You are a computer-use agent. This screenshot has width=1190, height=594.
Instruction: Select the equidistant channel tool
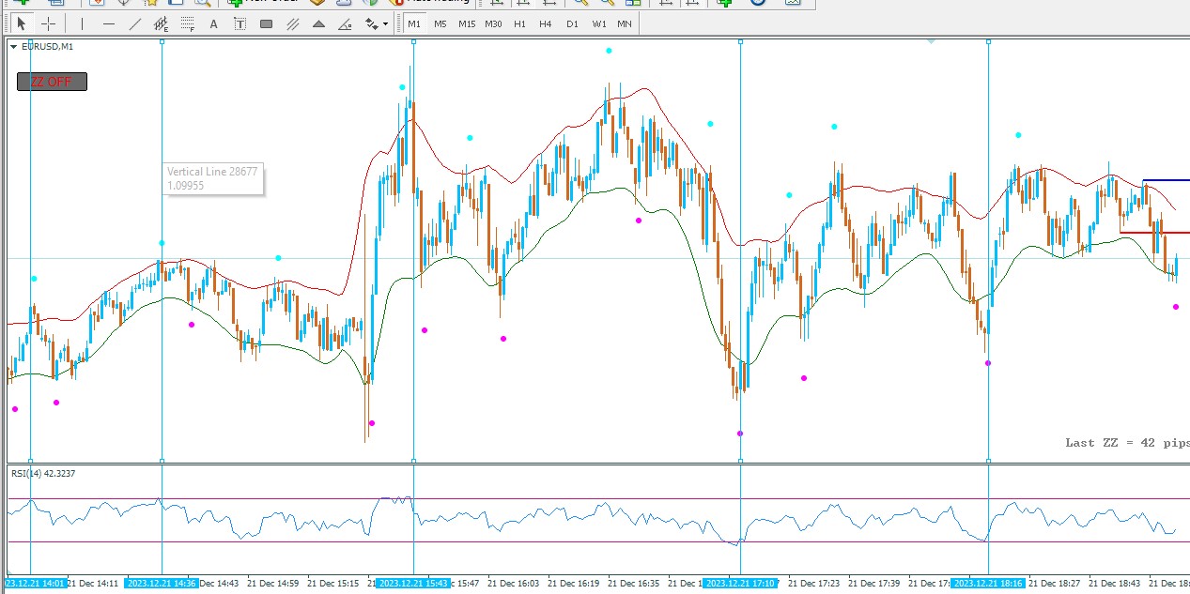coord(162,23)
